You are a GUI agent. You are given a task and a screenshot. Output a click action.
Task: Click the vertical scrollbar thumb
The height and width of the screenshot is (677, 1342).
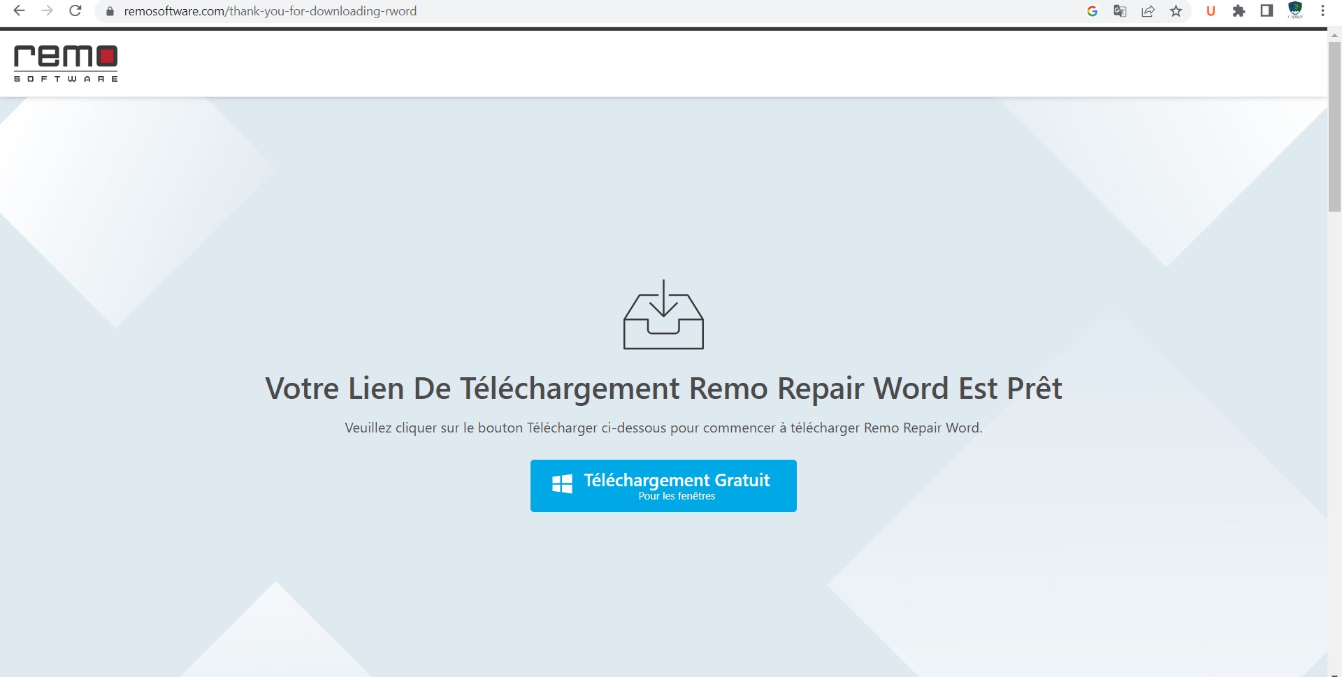click(x=1334, y=126)
